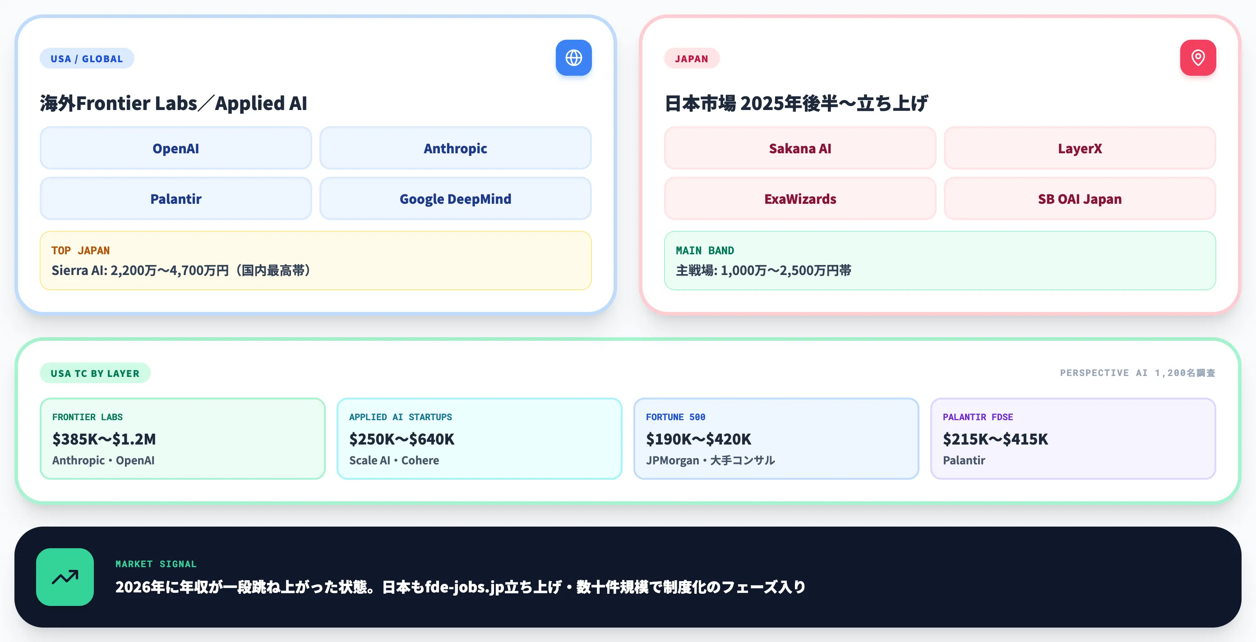This screenshot has height=642, width=1256.
Task: Click the Scale AI・Cohere subtitle text
Action: 394,460
